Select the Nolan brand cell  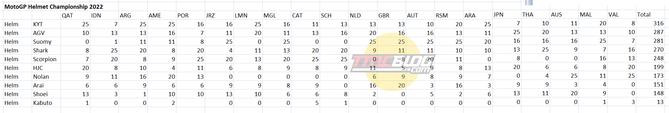click(x=46, y=76)
